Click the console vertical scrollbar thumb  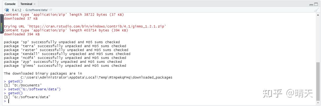(318, 81)
